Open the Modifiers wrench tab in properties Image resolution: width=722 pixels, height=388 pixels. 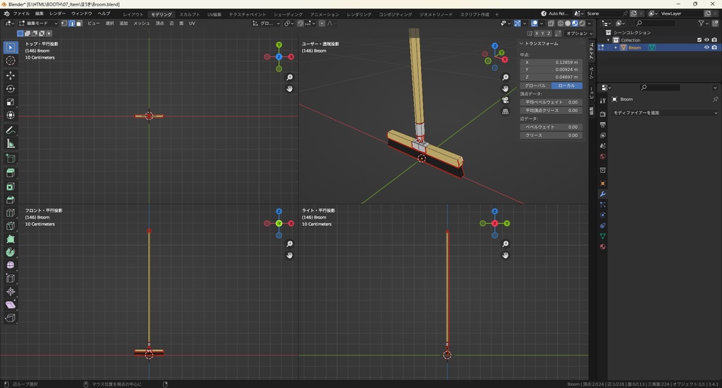[x=603, y=194]
